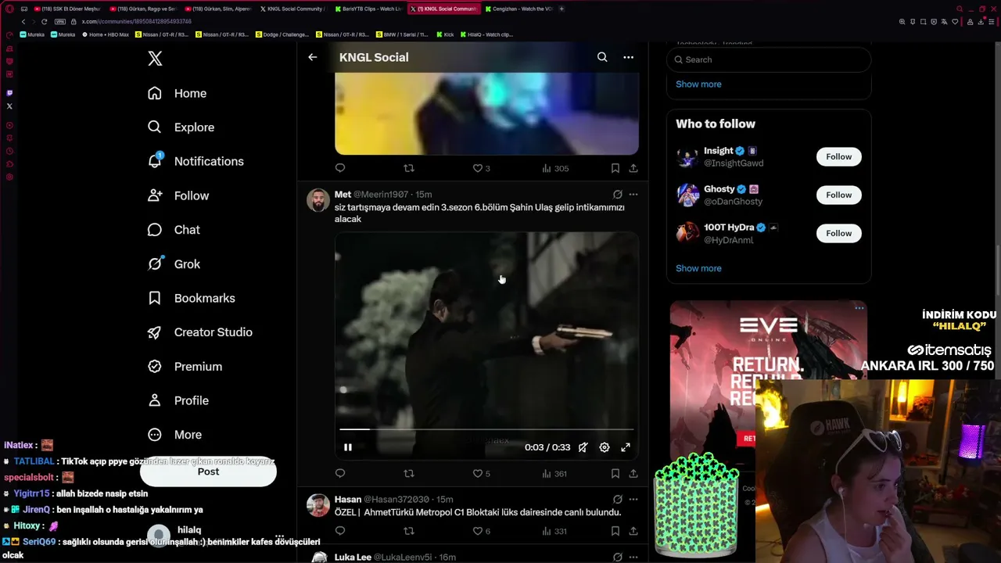The height and width of the screenshot is (563, 1001).
Task: Open the Kick bookmark
Action: coord(445,34)
